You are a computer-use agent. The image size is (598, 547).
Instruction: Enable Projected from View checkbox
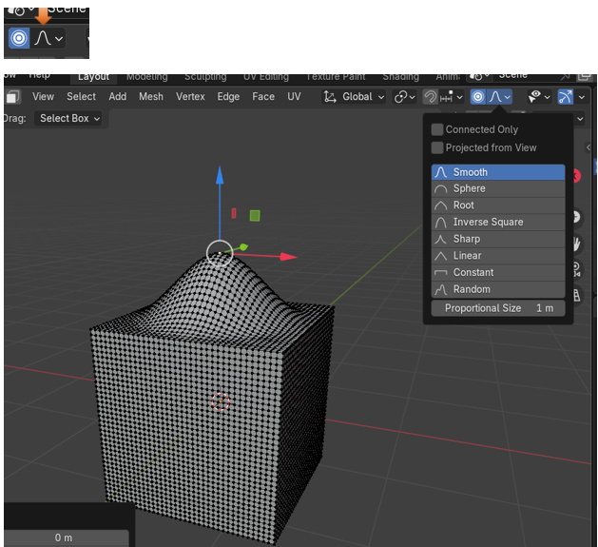437,147
